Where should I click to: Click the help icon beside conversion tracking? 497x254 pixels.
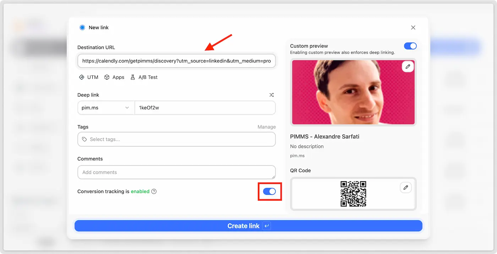pyautogui.click(x=154, y=192)
